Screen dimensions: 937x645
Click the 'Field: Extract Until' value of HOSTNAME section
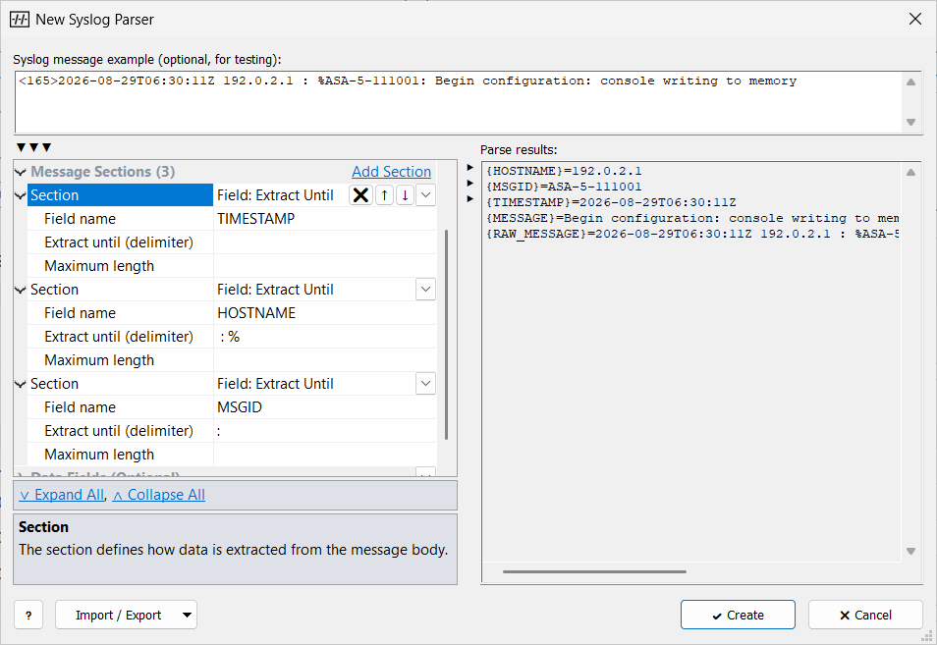[x=275, y=290]
